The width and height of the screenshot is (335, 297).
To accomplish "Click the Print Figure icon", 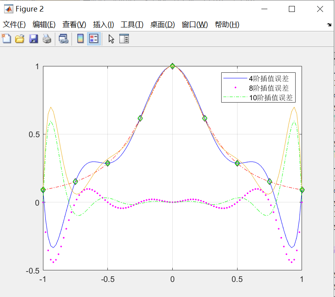I will tap(47, 39).
